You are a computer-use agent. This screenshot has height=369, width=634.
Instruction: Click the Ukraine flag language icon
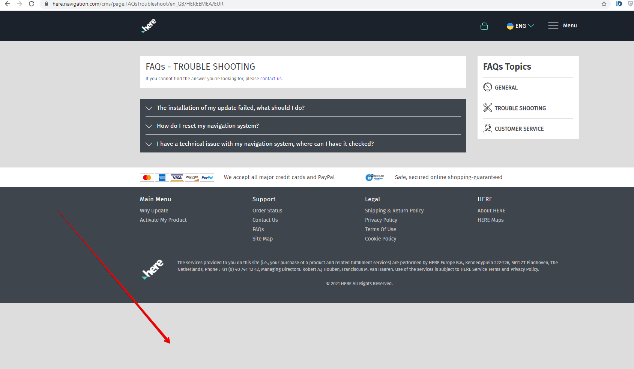510,26
